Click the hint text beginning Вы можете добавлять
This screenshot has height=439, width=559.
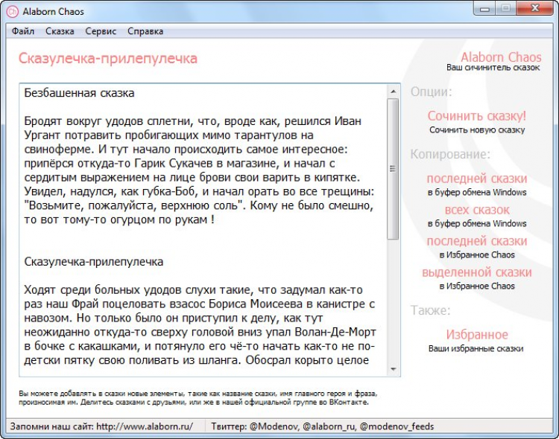(198, 398)
